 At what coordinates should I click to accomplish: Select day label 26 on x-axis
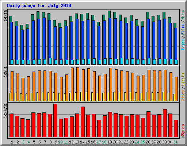click(x=148, y=142)
